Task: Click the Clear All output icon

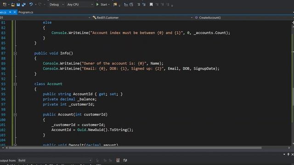Action: pyautogui.click(x=118, y=160)
